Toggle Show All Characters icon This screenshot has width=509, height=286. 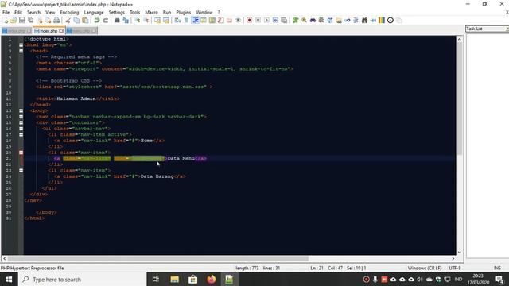pyautogui.click(x=186, y=21)
